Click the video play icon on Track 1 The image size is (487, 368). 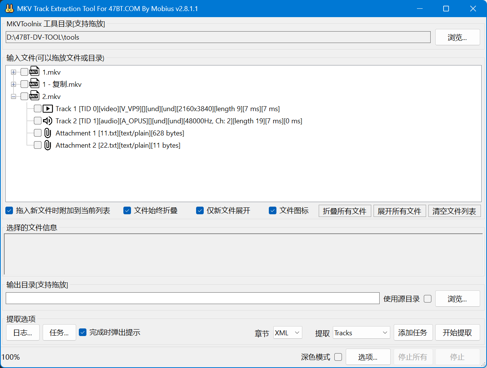pyautogui.click(x=48, y=109)
